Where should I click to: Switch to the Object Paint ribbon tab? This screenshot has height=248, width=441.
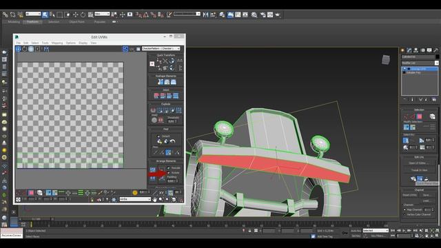[x=76, y=22]
